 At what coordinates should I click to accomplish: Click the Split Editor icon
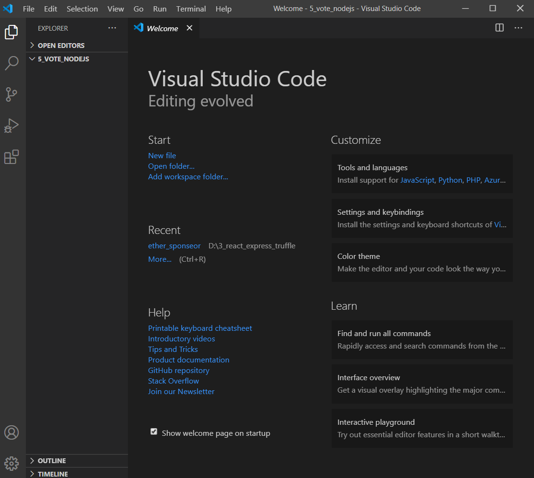[x=499, y=28]
